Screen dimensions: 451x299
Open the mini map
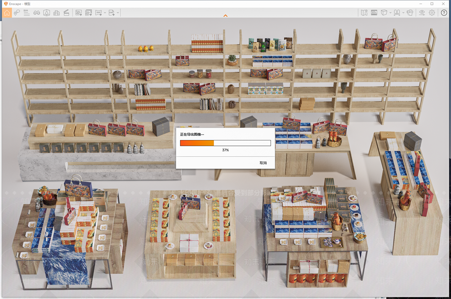(x=364, y=13)
